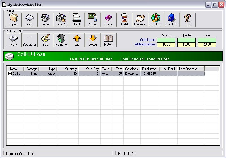Choose Save As in the Menu toolbar
Image resolution: width=226 pixels, height=158 pixels.
click(61, 20)
